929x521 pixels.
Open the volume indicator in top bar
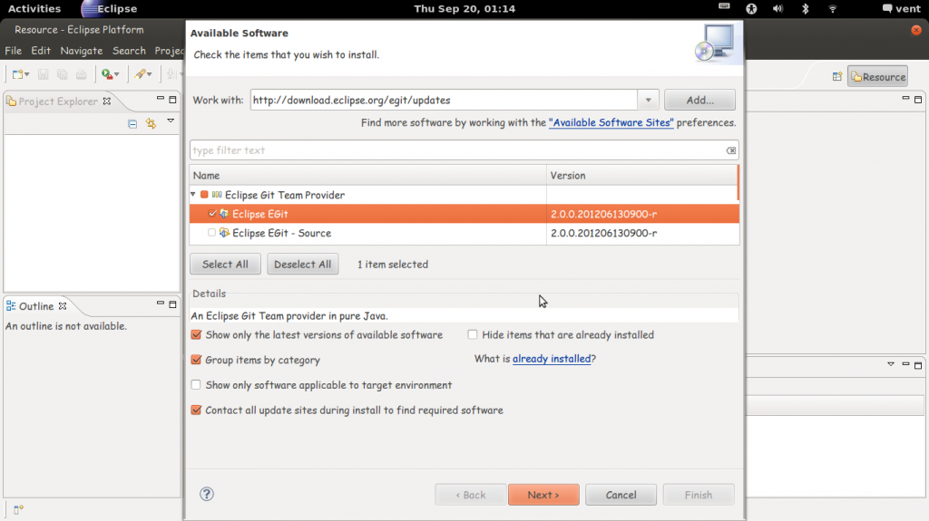[777, 9]
